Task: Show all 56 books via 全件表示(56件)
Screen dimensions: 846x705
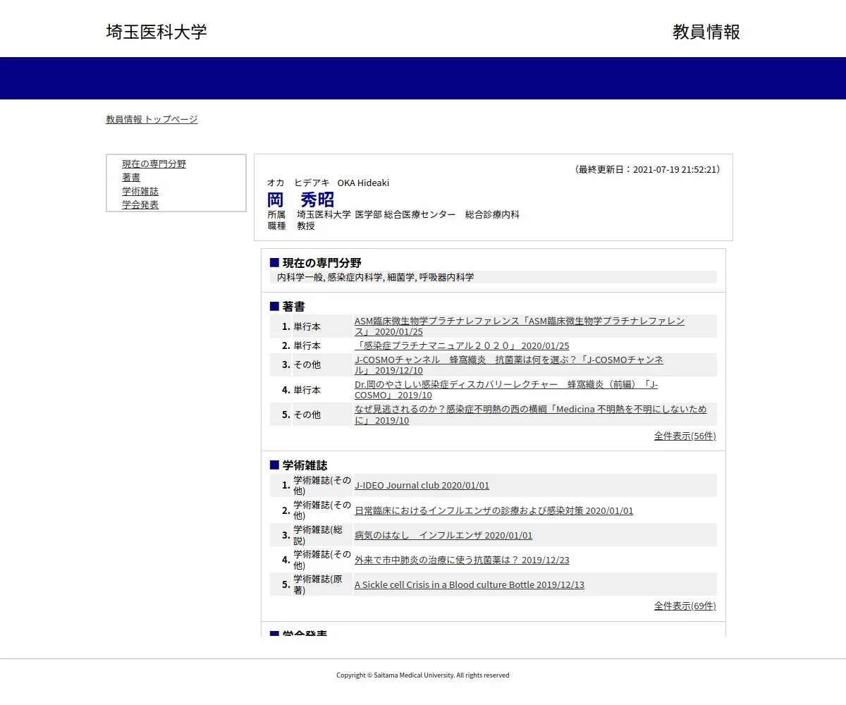Action: tap(685, 436)
